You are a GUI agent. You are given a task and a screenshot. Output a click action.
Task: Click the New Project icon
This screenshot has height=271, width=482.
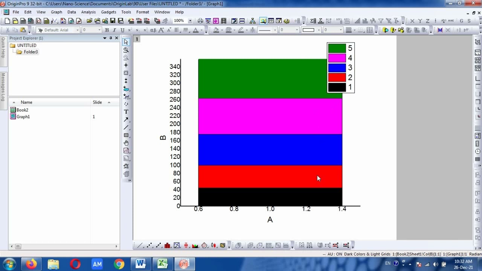pyautogui.click(x=7, y=21)
